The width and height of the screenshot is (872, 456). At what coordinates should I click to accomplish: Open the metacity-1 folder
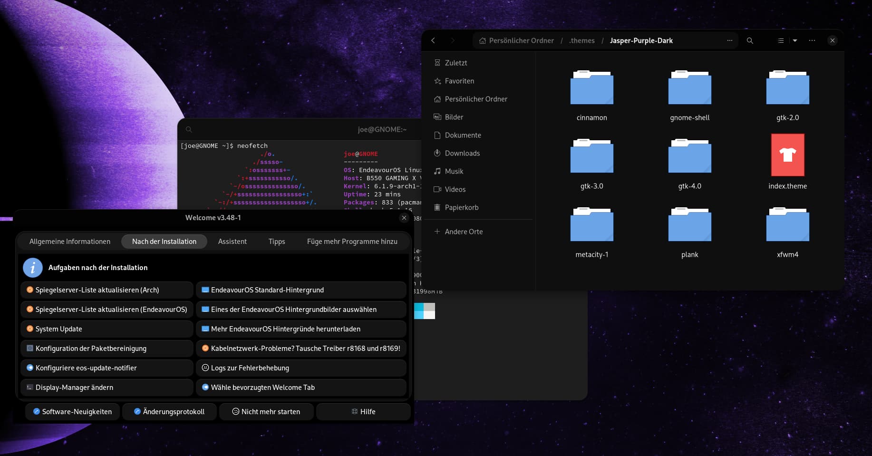pyautogui.click(x=591, y=233)
